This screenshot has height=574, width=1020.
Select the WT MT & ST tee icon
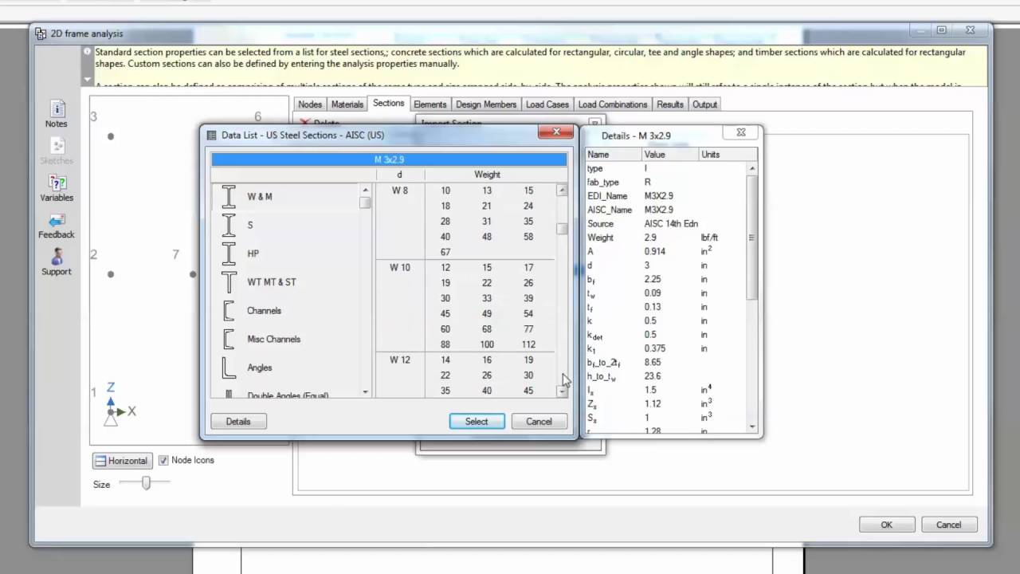[229, 282]
